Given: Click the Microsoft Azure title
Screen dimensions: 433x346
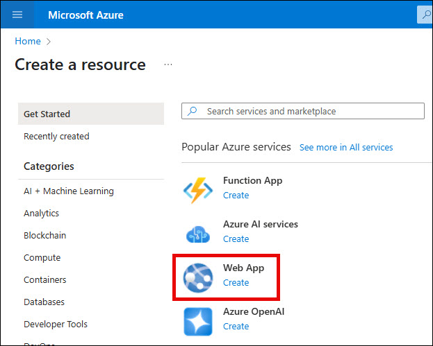Looking at the screenshot, I should [x=85, y=15].
